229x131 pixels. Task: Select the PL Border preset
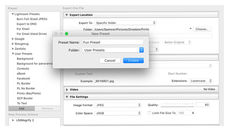pos(24,84)
